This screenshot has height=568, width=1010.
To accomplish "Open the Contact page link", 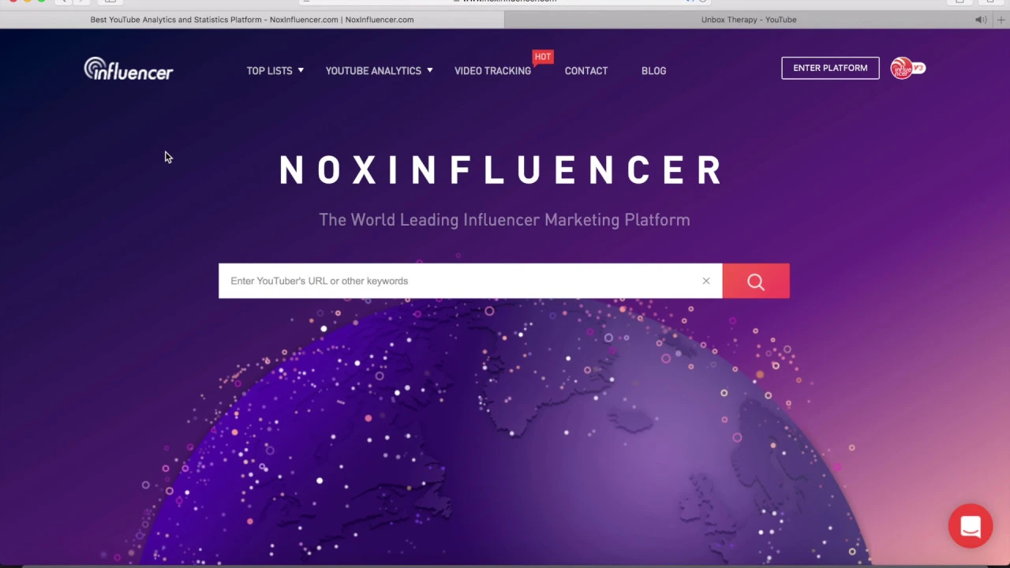I will [586, 71].
